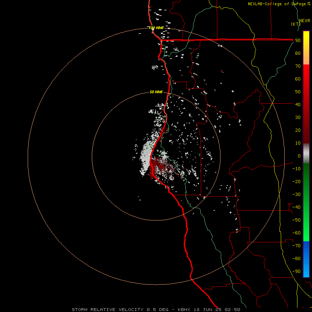Click the 90 value on the velocity scale
The width and height of the screenshot is (312, 312).
(298, 41)
